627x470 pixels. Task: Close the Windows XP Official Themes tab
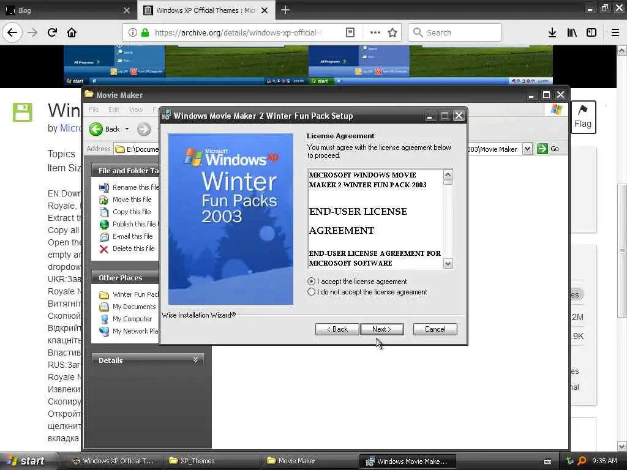tap(265, 10)
